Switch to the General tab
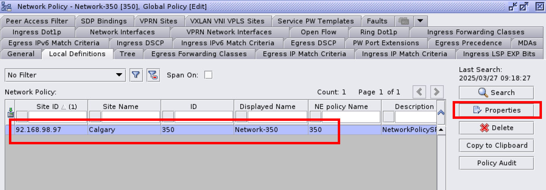The width and height of the screenshot is (546, 190). (22, 54)
